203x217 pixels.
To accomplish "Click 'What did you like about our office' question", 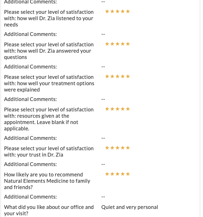I will 49,210.
